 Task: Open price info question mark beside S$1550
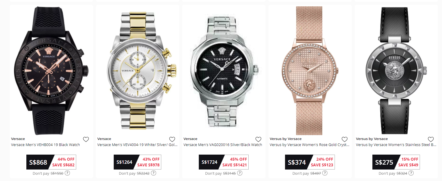[x=67, y=173]
